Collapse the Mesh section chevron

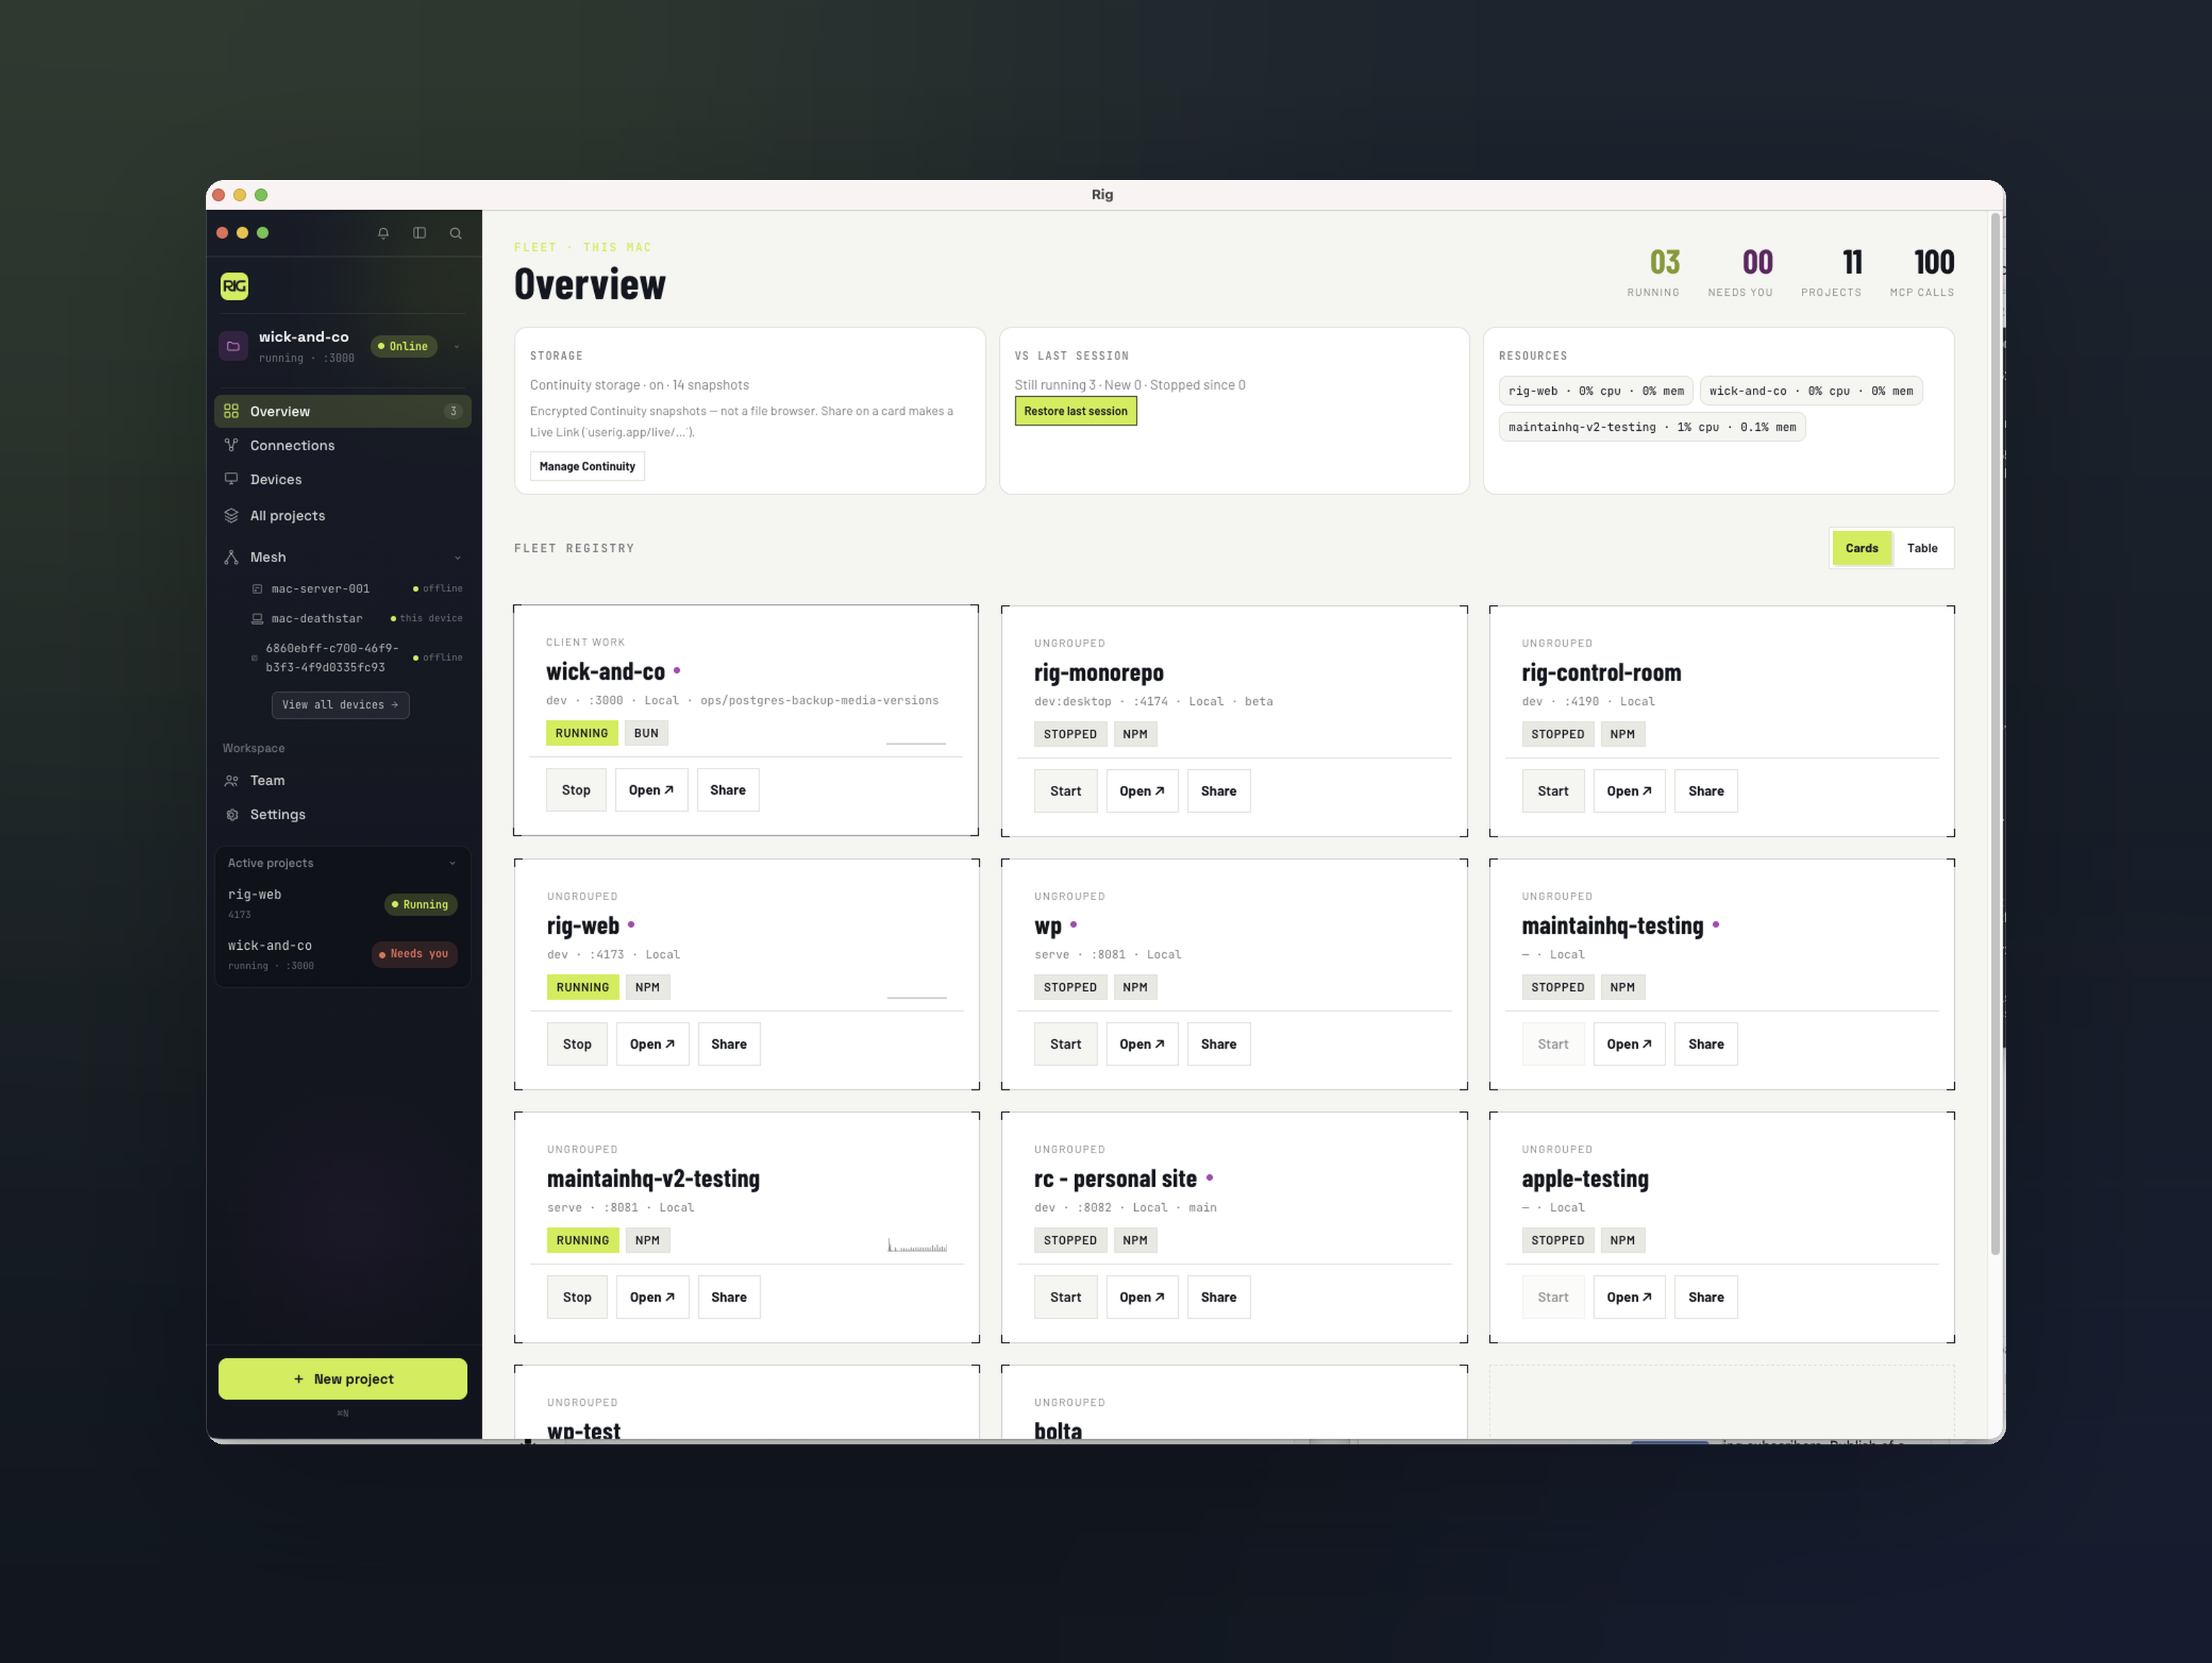458,558
